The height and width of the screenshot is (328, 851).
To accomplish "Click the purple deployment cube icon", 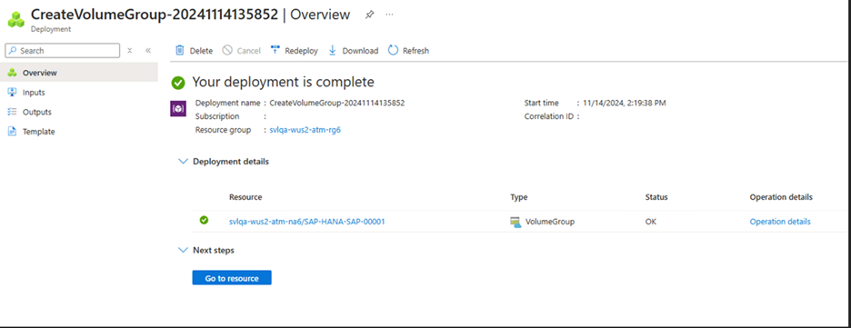I will pyautogui.click(x=178, y=109).
